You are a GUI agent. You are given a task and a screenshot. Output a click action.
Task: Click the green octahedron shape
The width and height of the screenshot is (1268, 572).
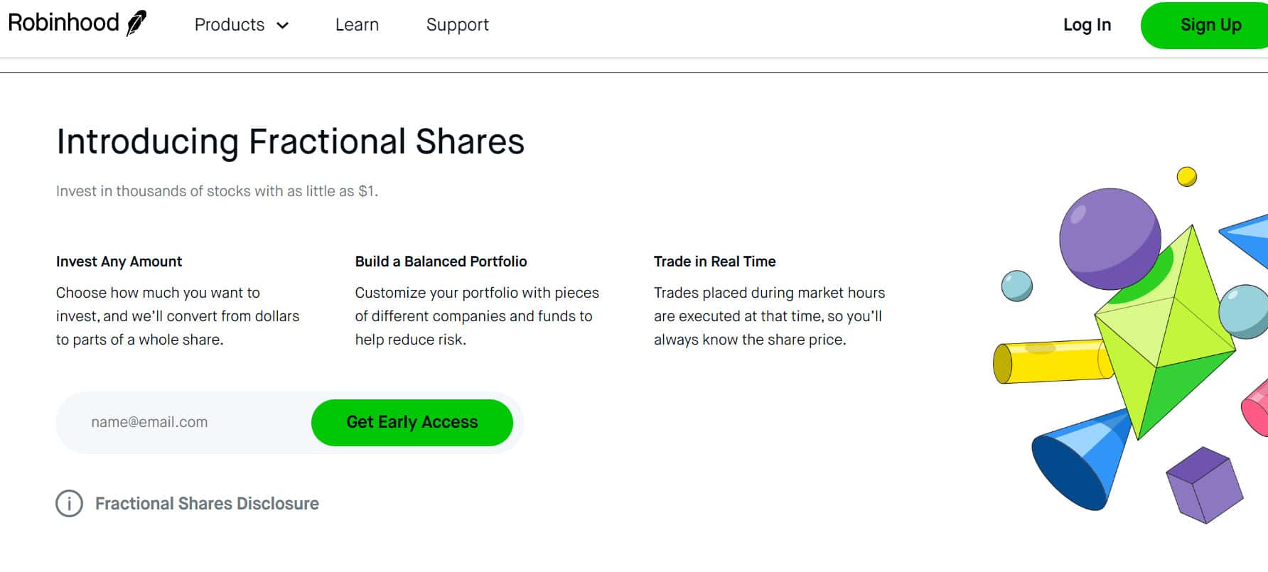(x=1166, y=334)
